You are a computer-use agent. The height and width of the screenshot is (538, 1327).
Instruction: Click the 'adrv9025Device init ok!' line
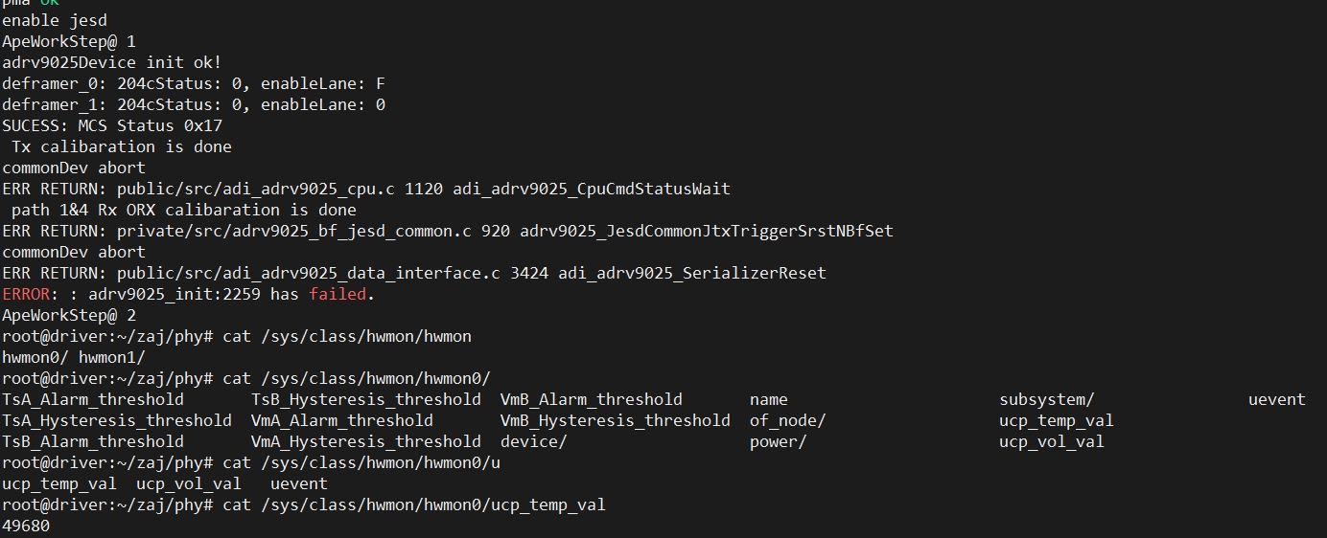click(x=112, y=62)
